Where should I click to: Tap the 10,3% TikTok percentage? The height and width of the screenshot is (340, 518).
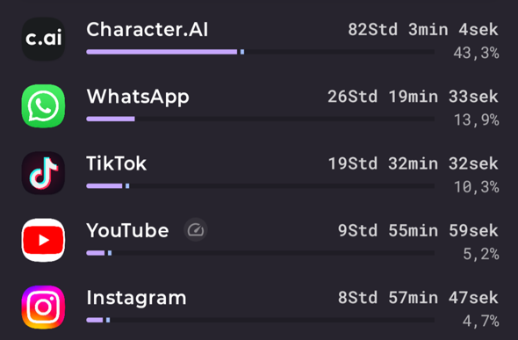coord(477,187)
